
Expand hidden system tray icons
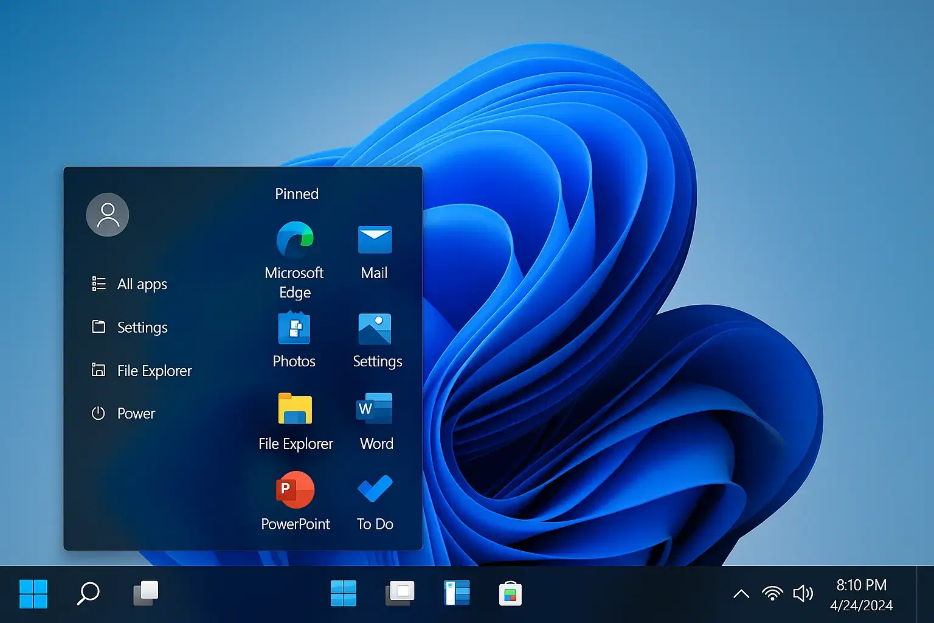point(741,593)
